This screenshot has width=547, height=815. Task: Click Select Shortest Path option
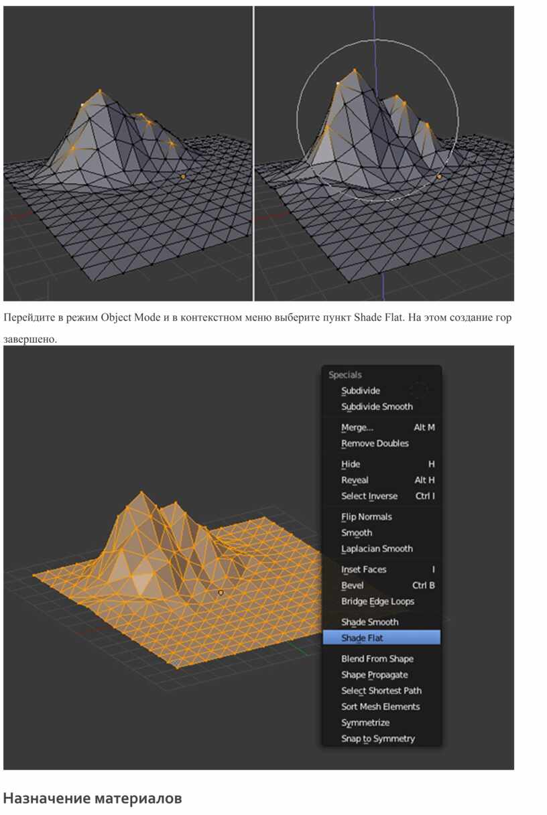click(x=381, y=691)
